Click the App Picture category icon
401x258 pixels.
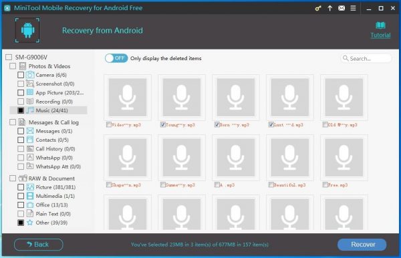click(x=30, y=92)
